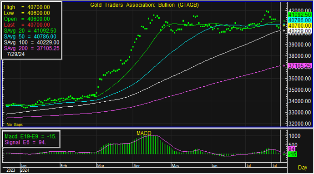This screenshot has height=174, width=314.
Task: Click the chart title Gold Traders Association Bullion
Action: point(144,5)
